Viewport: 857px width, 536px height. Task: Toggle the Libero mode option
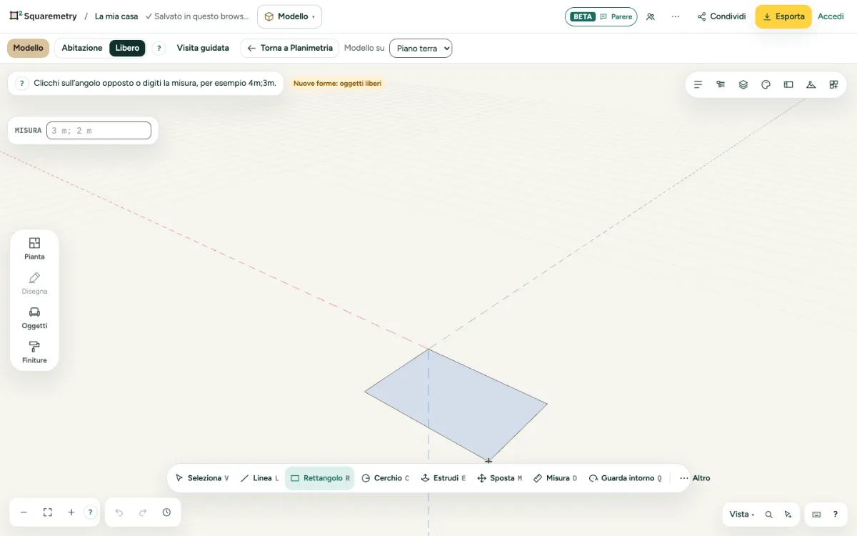(127, 48)
